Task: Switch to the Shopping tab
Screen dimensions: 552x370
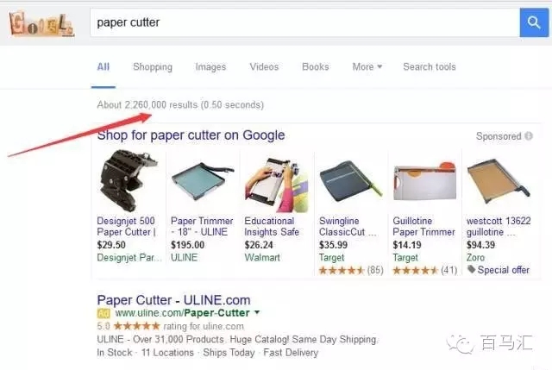Action: point(153,66)
